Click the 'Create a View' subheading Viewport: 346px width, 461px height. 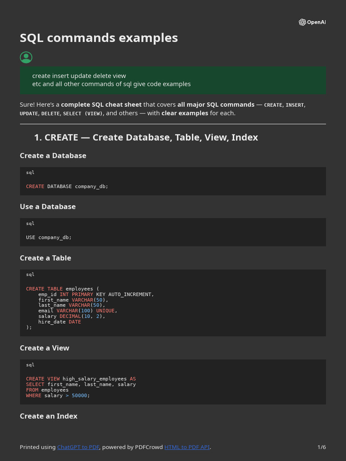pos(45,348)
